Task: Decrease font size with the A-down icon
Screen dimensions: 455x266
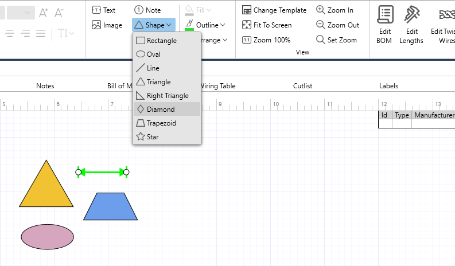Action: (x=59, y=13)
